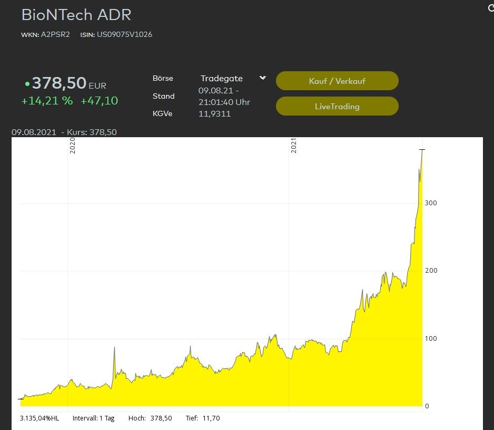
Task: Select the WKN code A2PSR2
Action: (55, 35)
